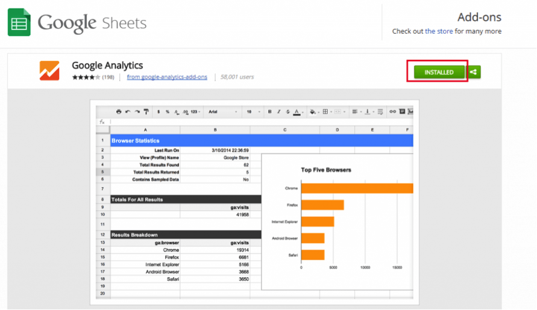
Task: Click the cell borders icon
Action: (325, 111)
